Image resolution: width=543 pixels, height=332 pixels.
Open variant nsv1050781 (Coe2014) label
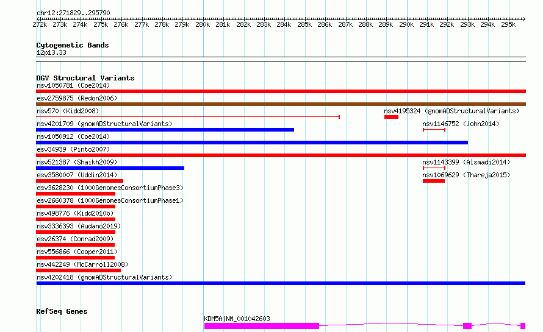(x=73, y=85)
